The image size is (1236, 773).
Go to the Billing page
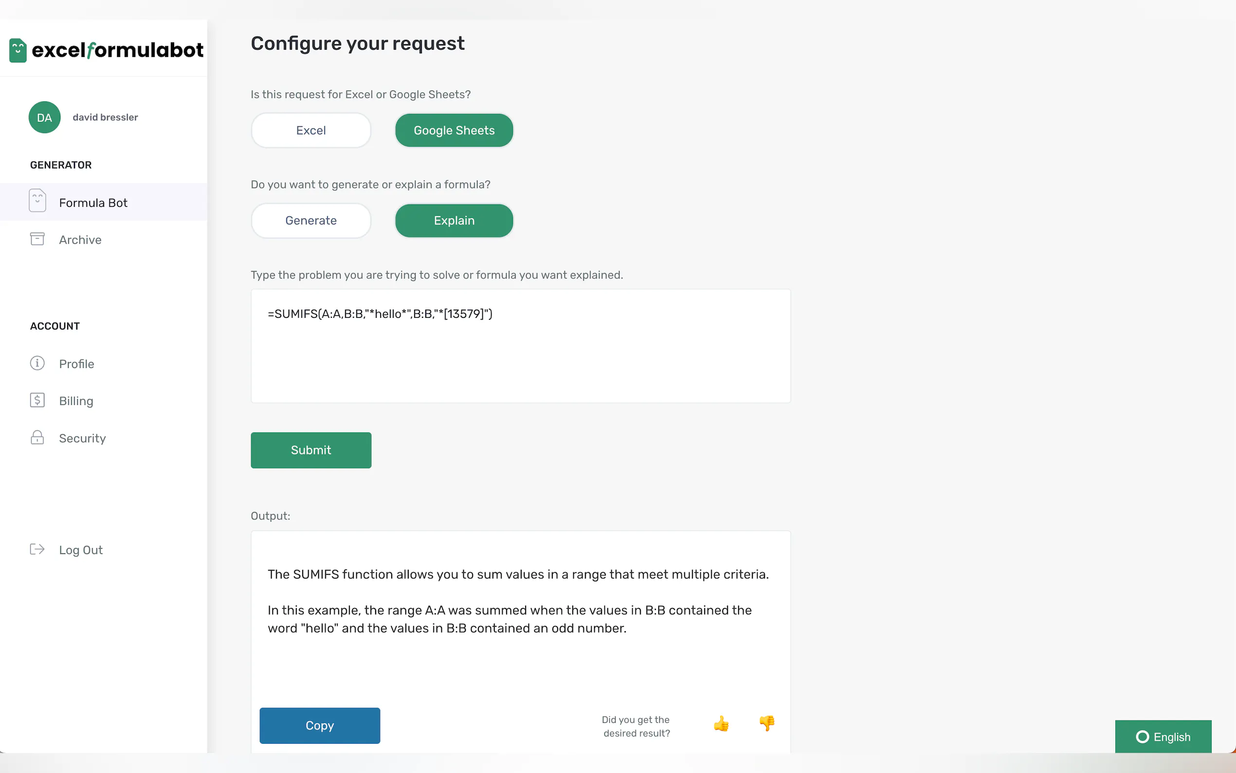pos(76,401)
